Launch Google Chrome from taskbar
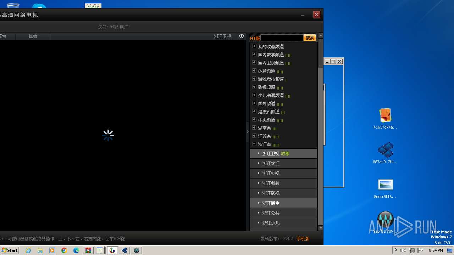The height and width of the screenshot is (255, 454). pyautogui.click(x=64, y=250)
